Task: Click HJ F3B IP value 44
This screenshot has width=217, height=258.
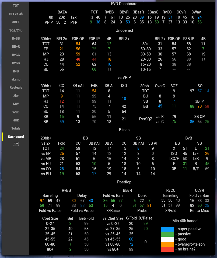Action: 94,59
